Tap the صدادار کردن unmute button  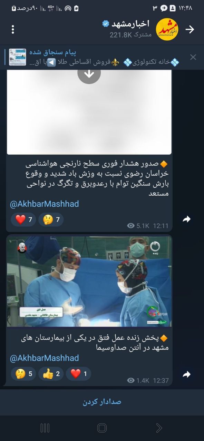102,402
